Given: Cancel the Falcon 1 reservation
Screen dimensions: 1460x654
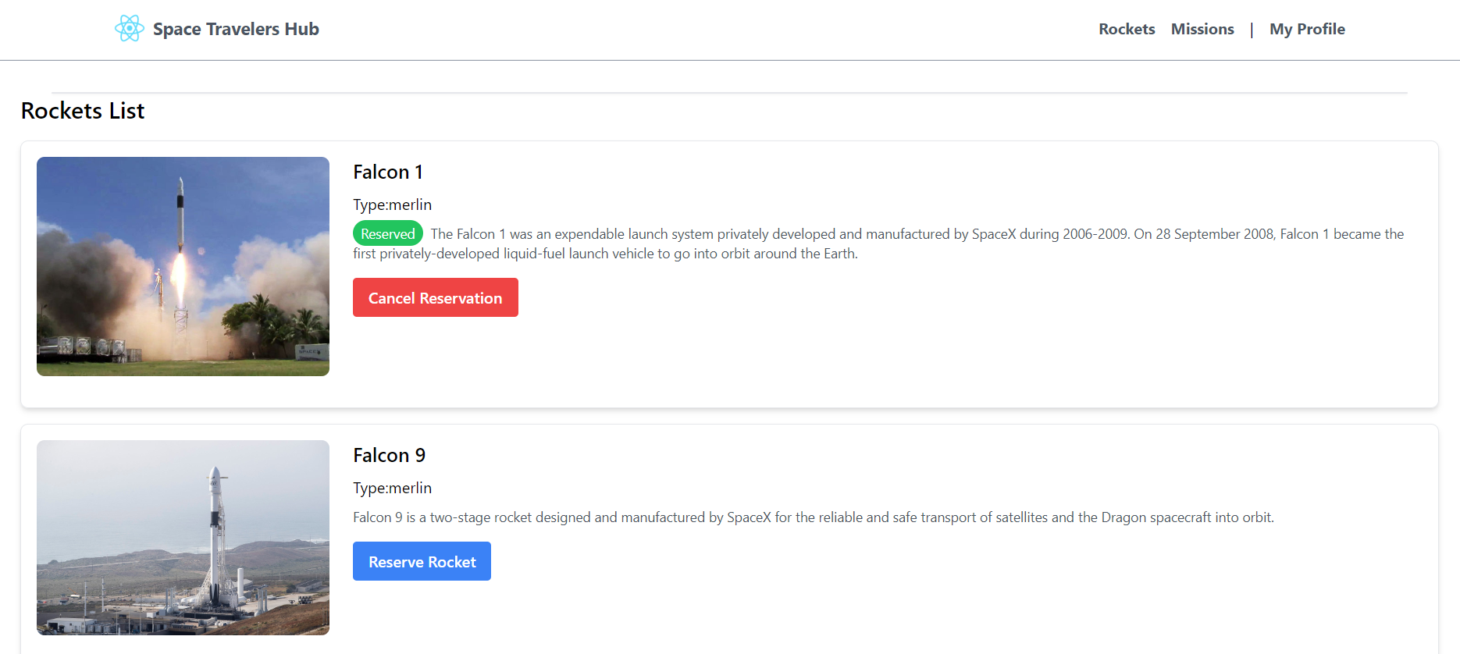Looking at the screenshot, I should click(436, 297).
